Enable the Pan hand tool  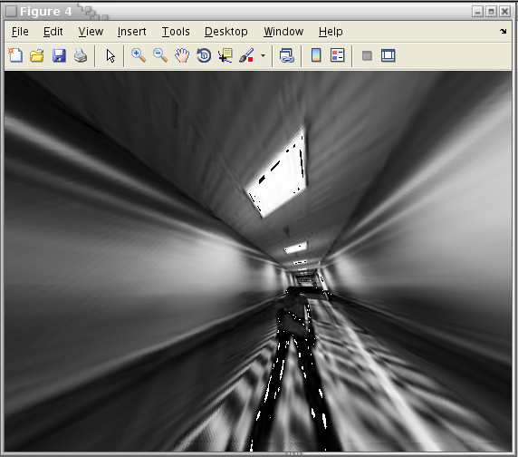tap(182, 55)
